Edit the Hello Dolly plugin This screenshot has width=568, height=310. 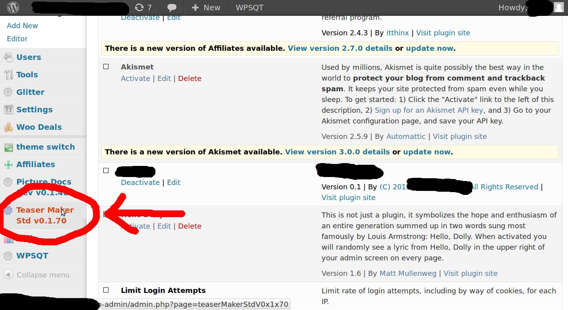164,226
